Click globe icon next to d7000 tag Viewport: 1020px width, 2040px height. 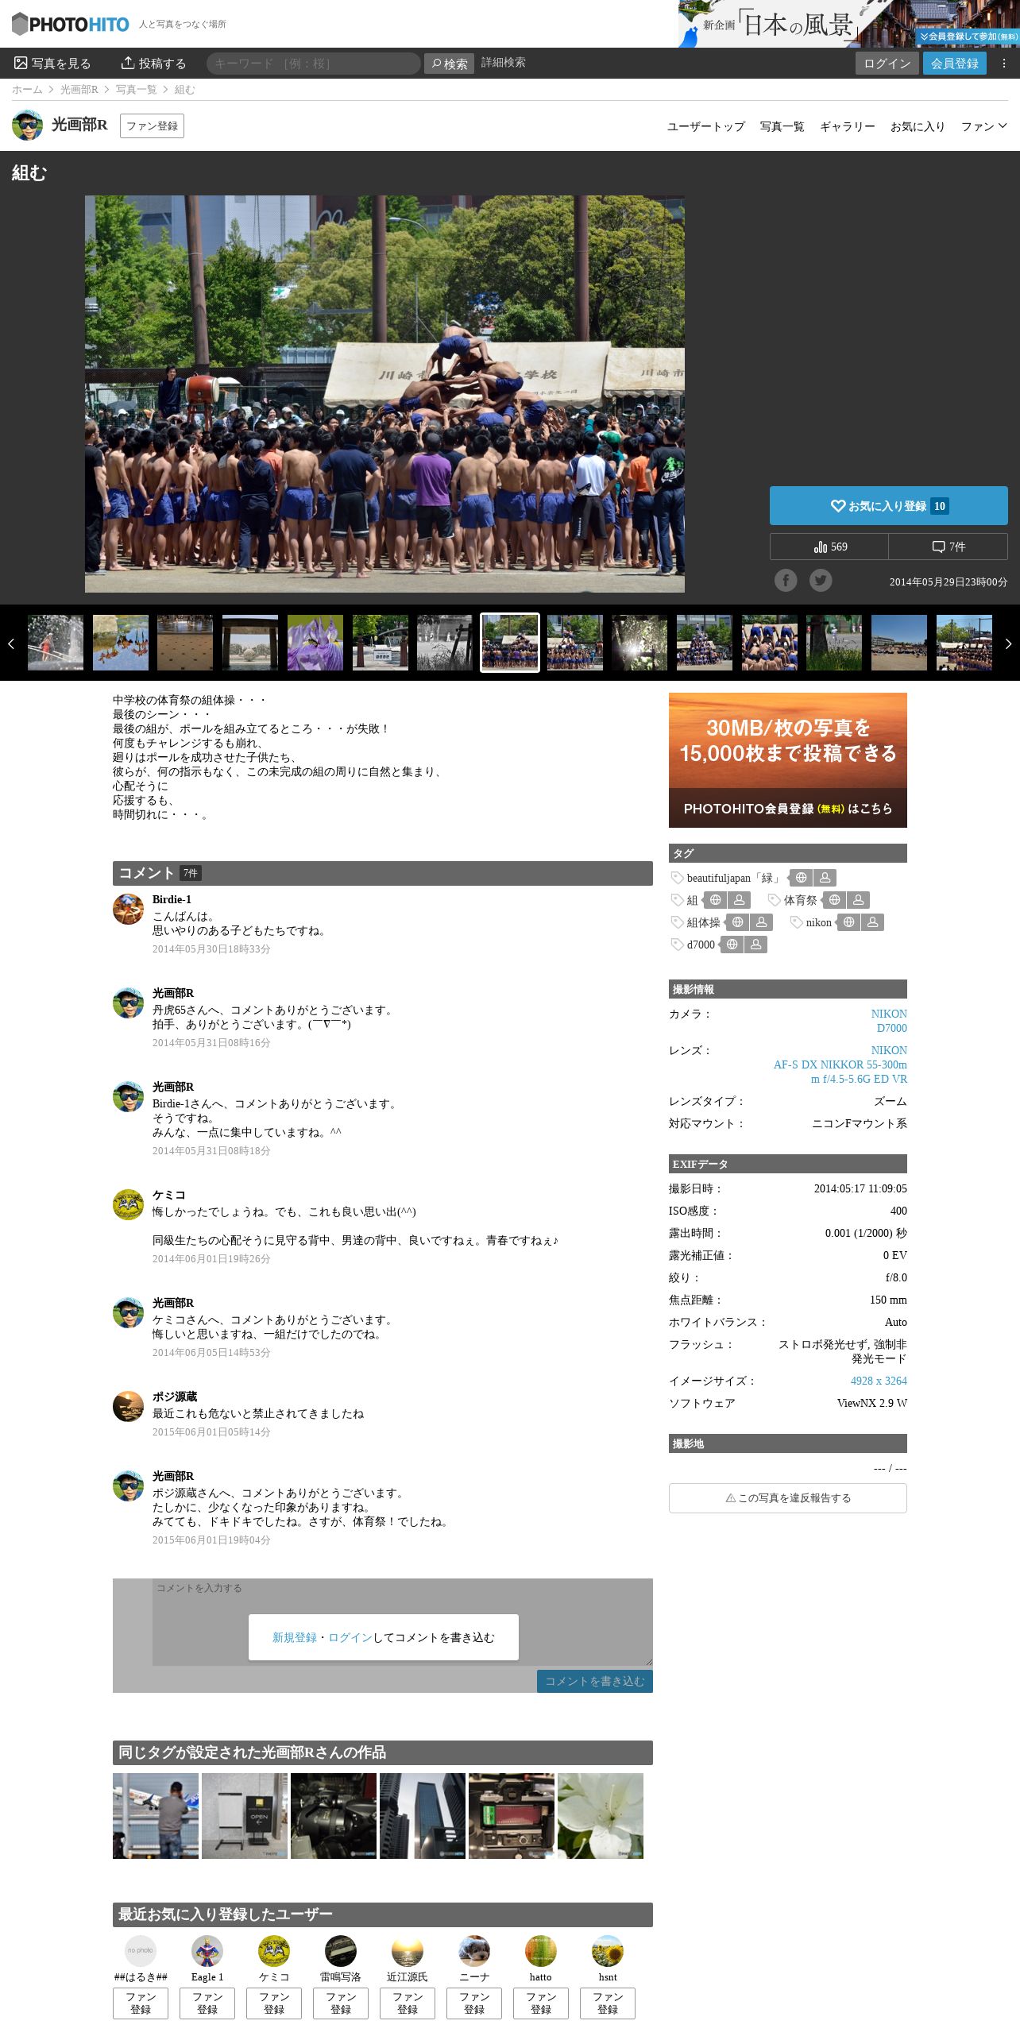[x=732, y=945]
